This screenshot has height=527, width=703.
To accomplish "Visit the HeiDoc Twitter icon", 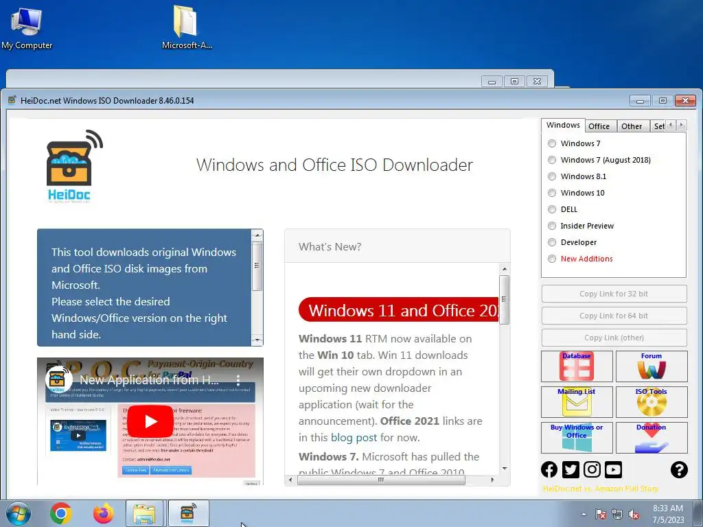I will (571, 469).
